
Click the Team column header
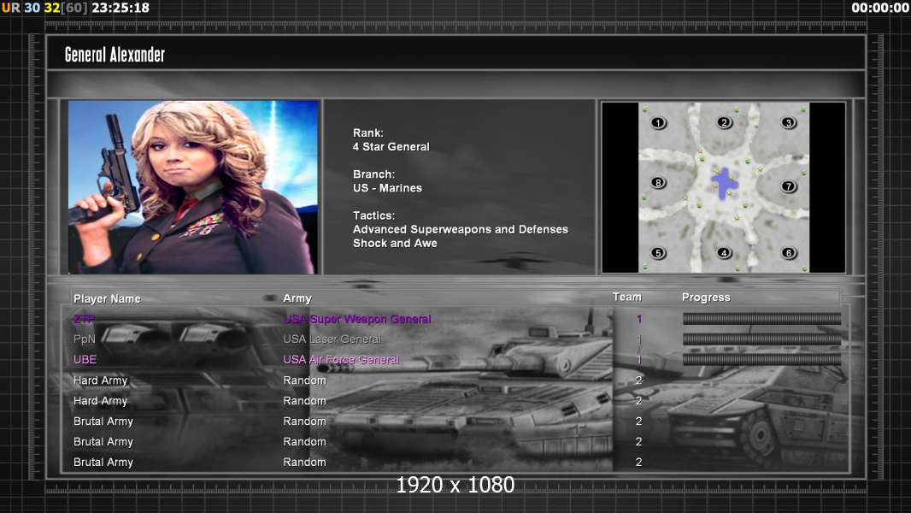pyautogui.click(x=627, y=297)
